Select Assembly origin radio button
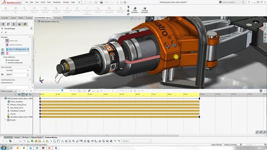This screenshot has width=267, height=150. (x=7, y=60)
